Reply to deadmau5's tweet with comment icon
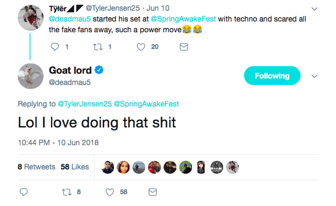The image size is (336, 206). pos(24,192)
